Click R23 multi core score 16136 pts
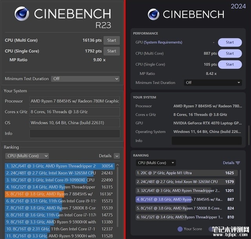Image resolution: width=251 pixels, height=239 pixels. 92,40
